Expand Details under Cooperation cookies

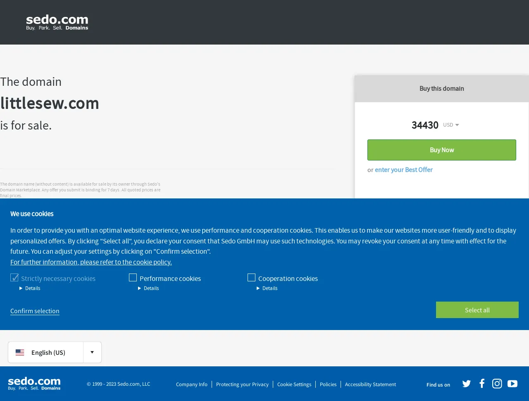tap(267, 288)
